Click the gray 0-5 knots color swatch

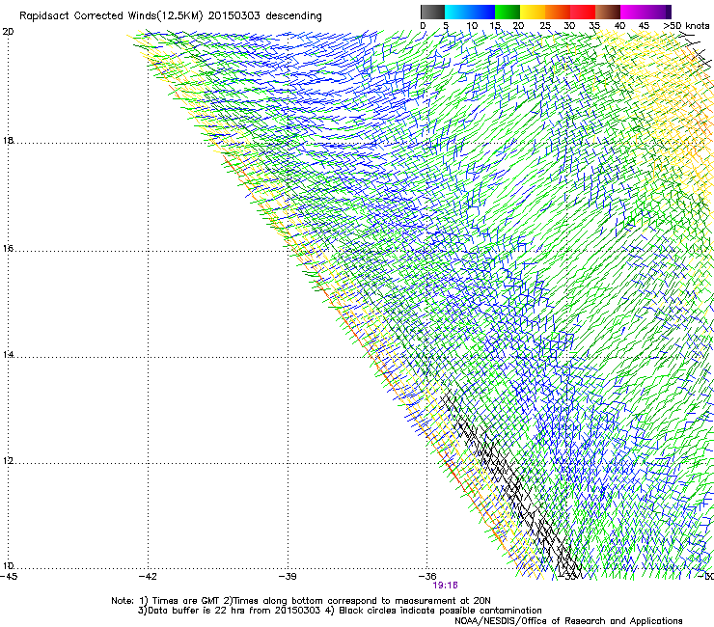[x=432, y=12]
